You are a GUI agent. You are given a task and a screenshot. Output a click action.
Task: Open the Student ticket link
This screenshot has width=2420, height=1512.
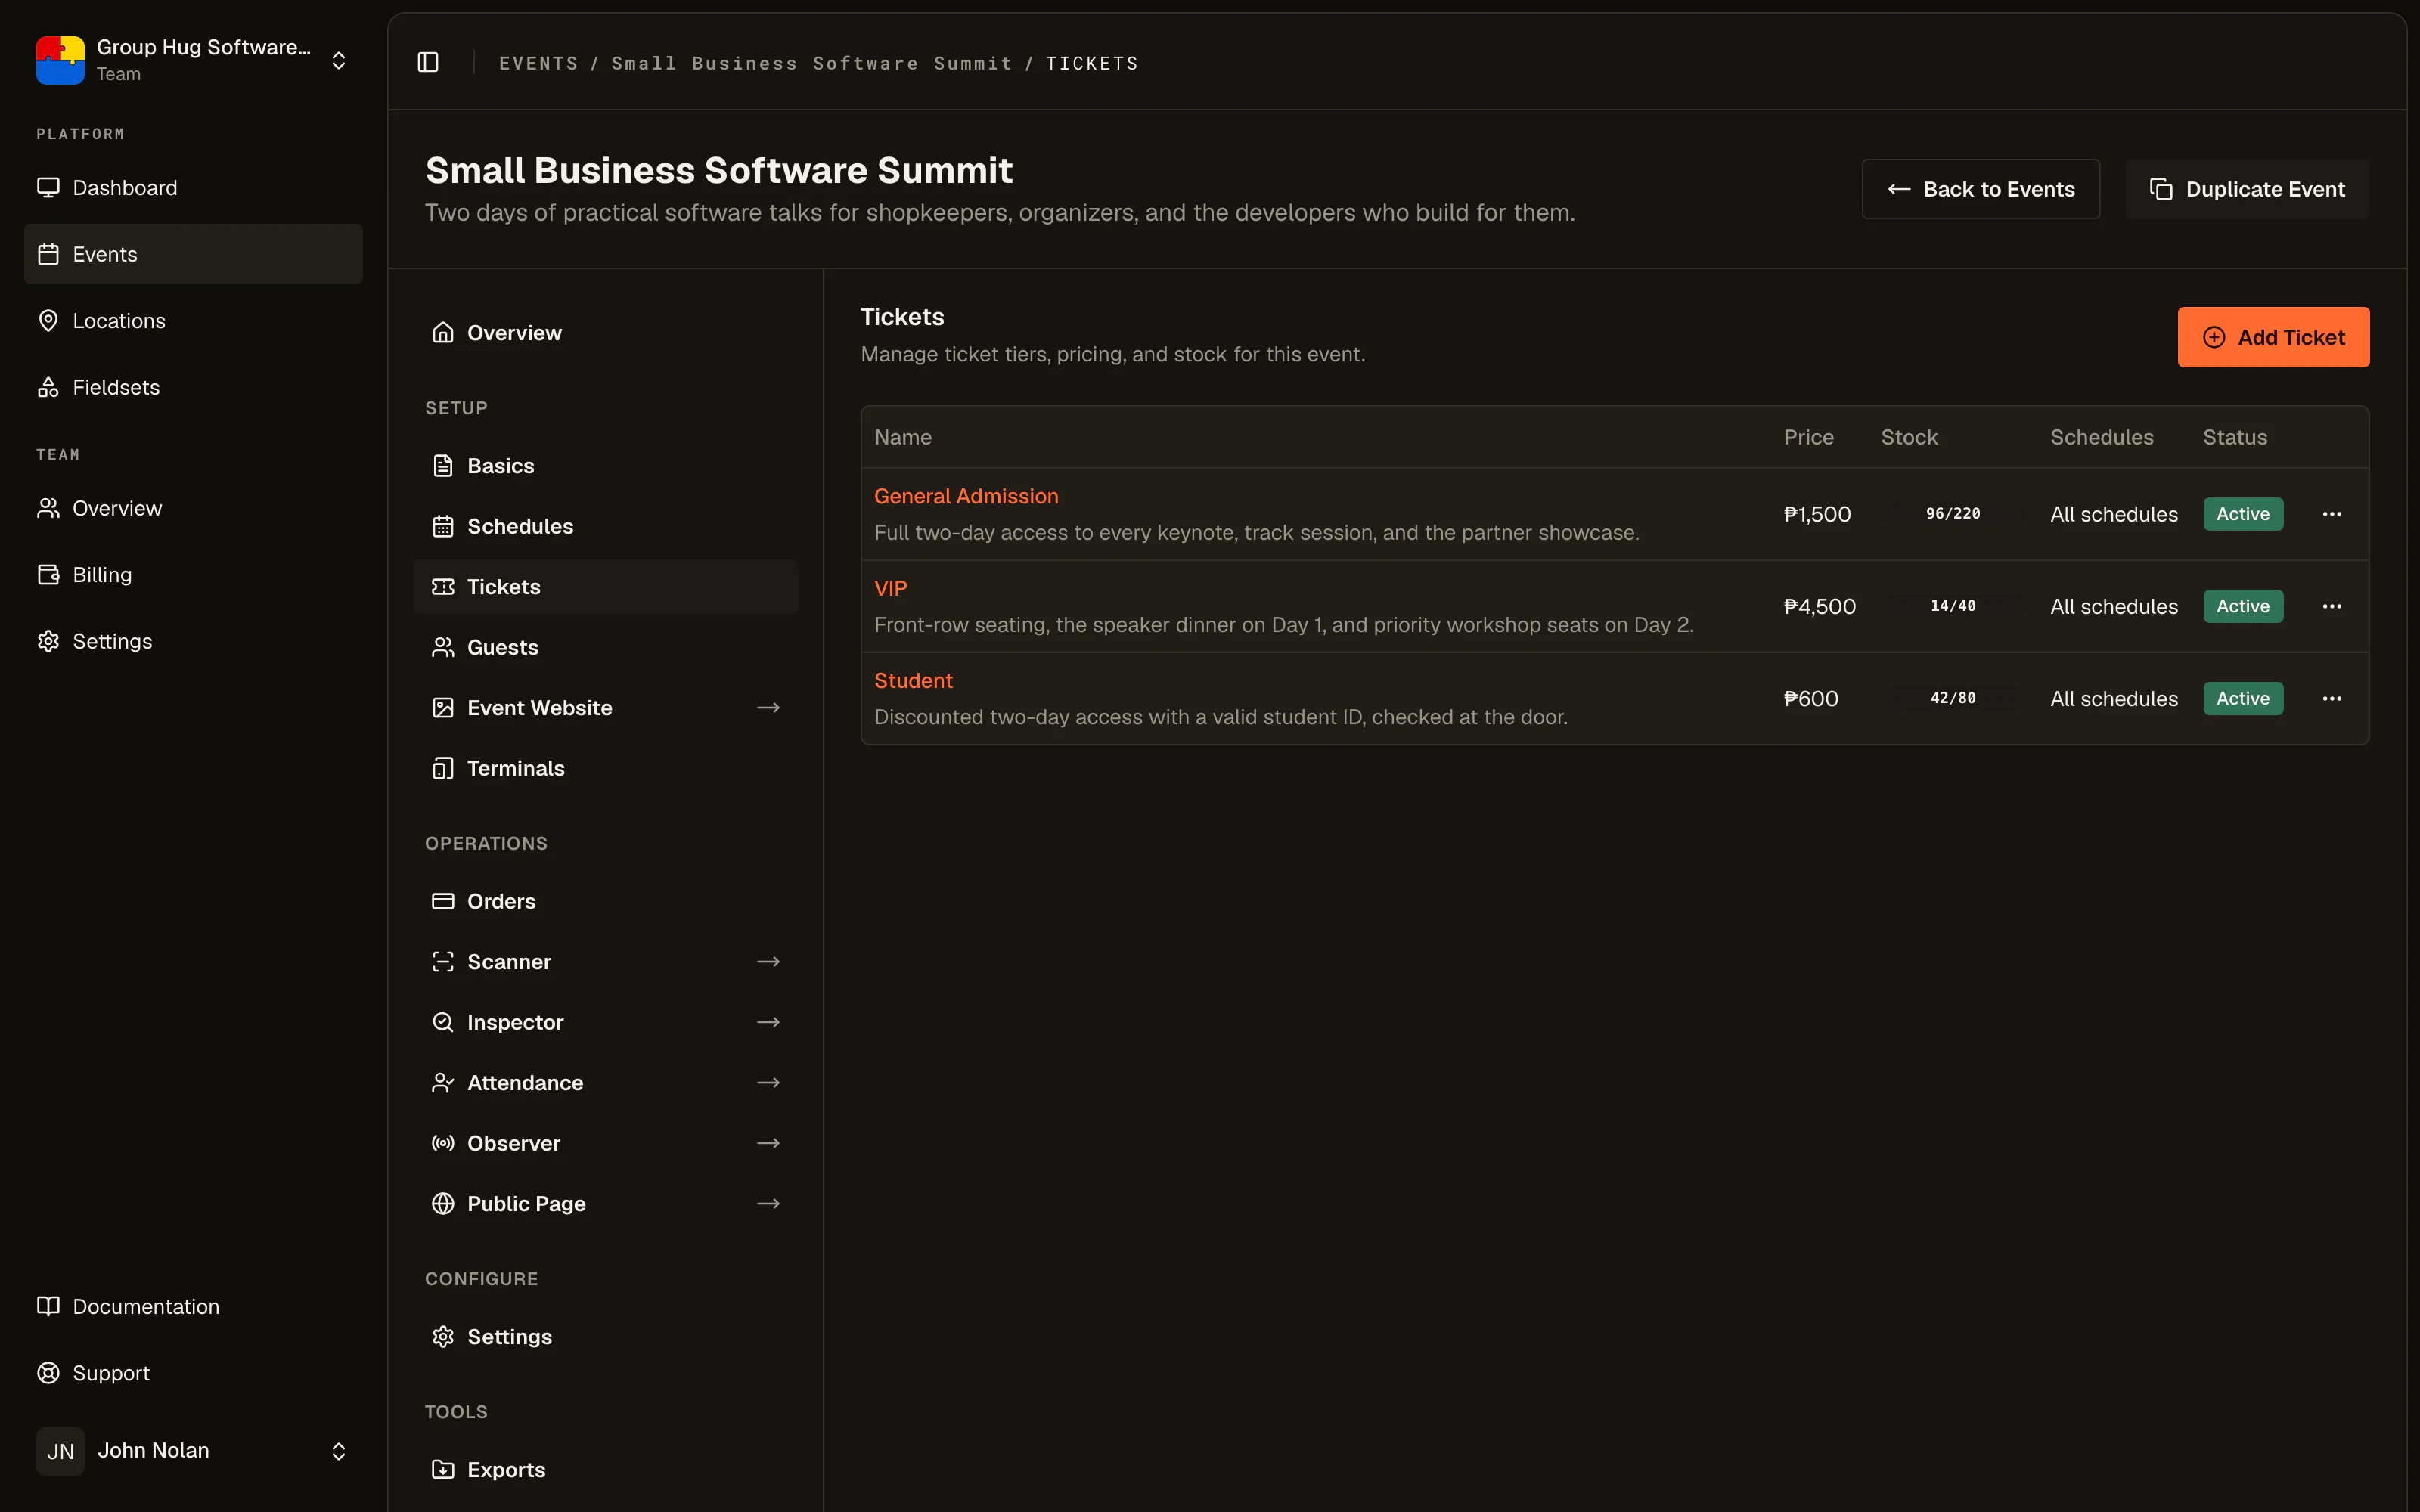[x=913, y=680]
